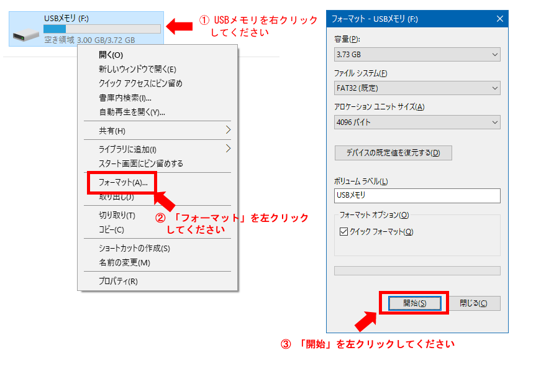Click the USB drive free space bar

[102, 29]
